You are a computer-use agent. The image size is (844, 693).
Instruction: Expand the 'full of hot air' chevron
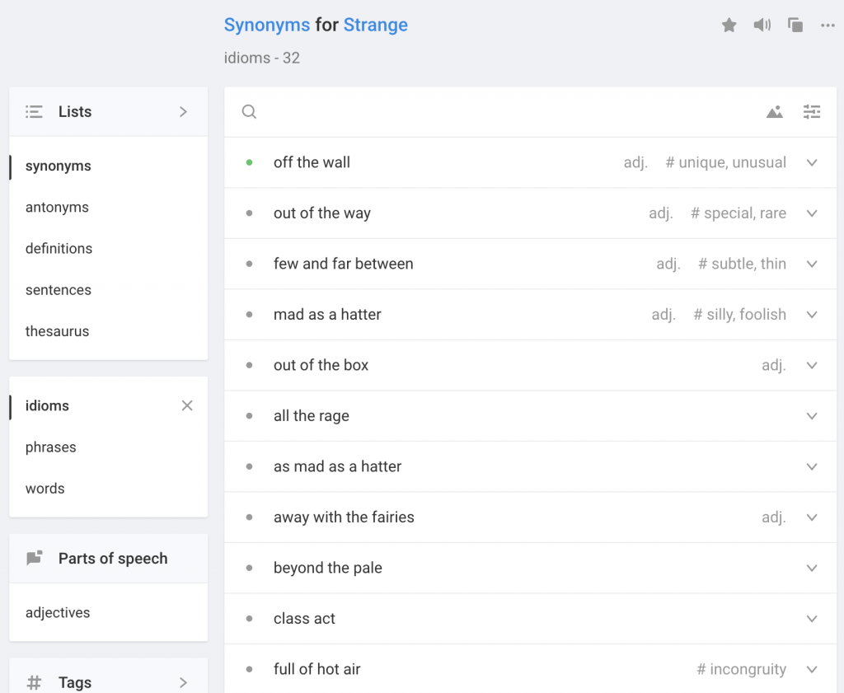(x=812, y=669)
